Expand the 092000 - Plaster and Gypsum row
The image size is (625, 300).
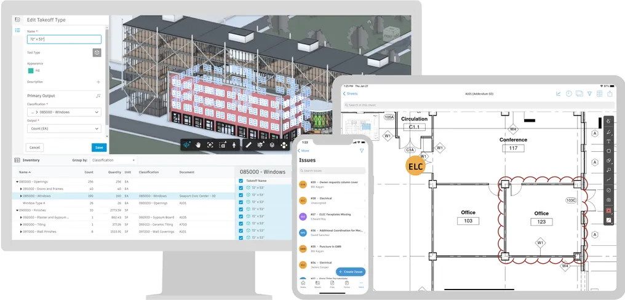(x=21, y=218)
